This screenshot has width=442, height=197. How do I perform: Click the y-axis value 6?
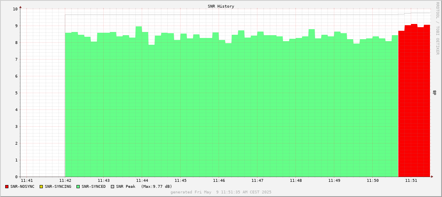(x=16, y=76)
